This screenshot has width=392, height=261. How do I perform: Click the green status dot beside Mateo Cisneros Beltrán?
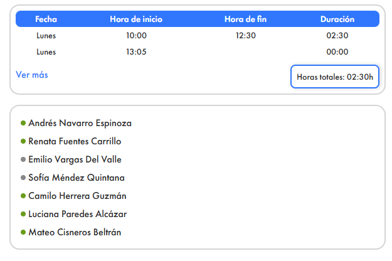tap(23, 232)
